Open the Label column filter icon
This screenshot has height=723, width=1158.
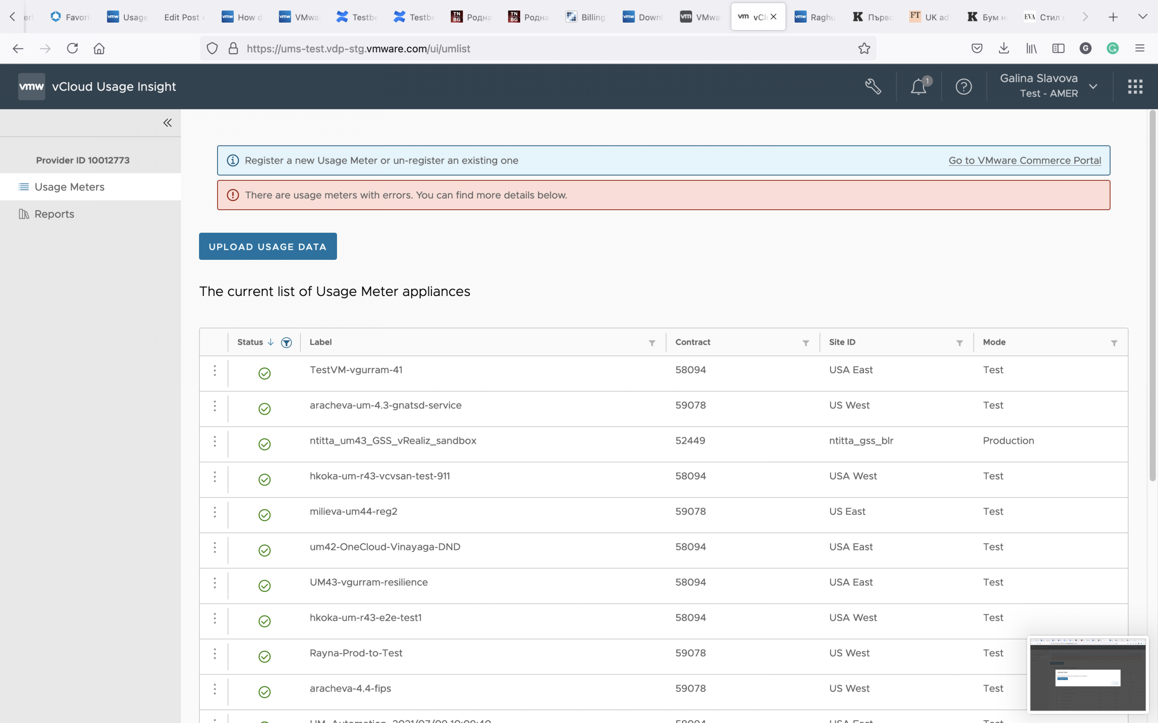(x=652, y=343)
